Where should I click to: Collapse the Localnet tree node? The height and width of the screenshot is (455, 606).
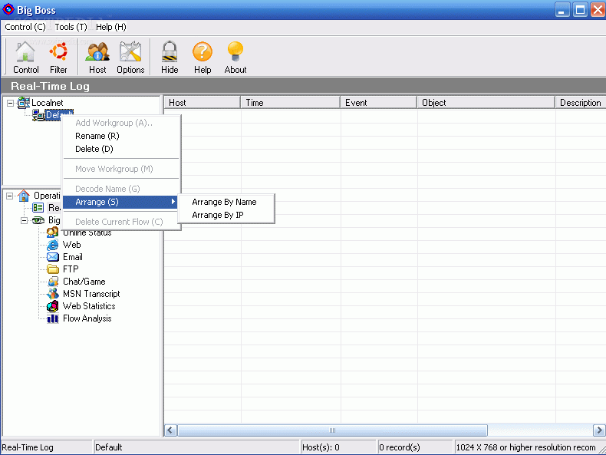[x=11, y=103]
